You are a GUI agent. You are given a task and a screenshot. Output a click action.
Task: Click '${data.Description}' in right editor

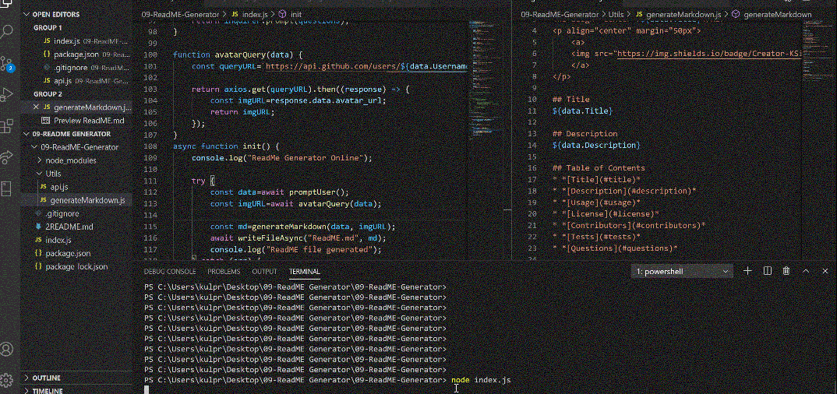[596, 145]
